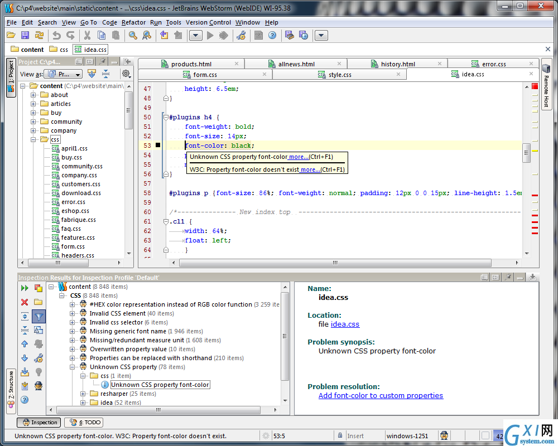Toggle 1: Project tool window strip
Image resolution: width=558 pixels, height=446 pixels.
pos(11,77)
